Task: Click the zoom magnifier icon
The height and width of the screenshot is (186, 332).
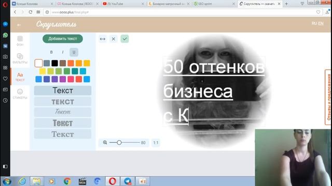Action: [x=105, y=143]
